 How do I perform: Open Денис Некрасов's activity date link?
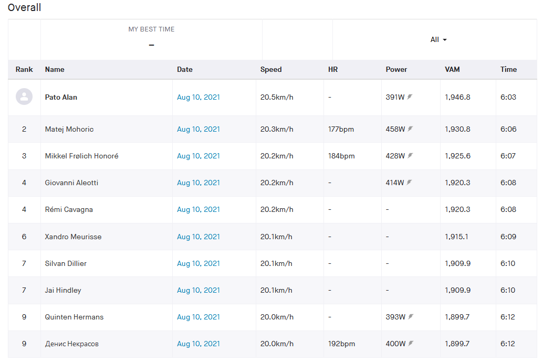coord(199,344)
